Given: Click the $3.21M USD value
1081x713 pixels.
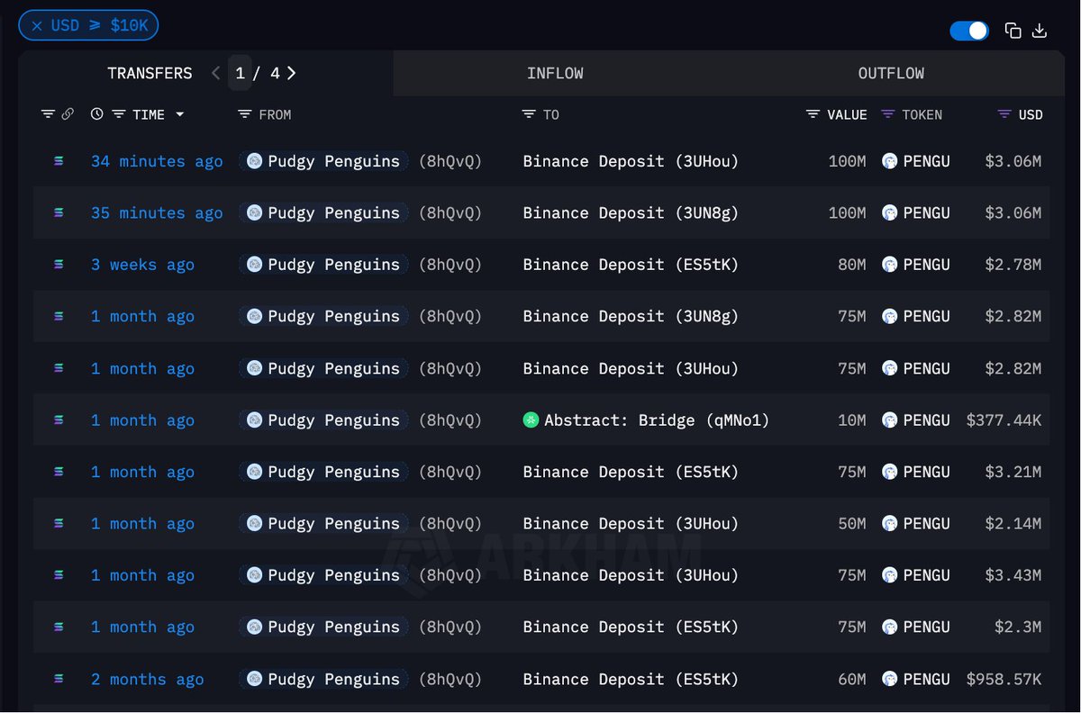Looking at the screenshot, I should (1013, 472).
